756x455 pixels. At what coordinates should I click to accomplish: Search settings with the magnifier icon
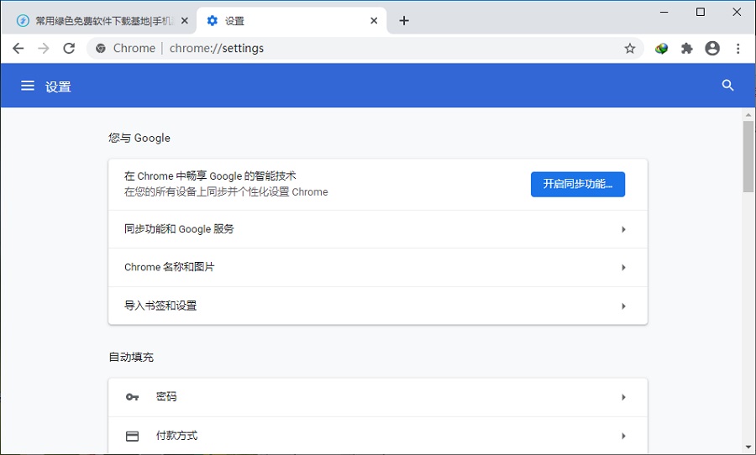[727, 86]
